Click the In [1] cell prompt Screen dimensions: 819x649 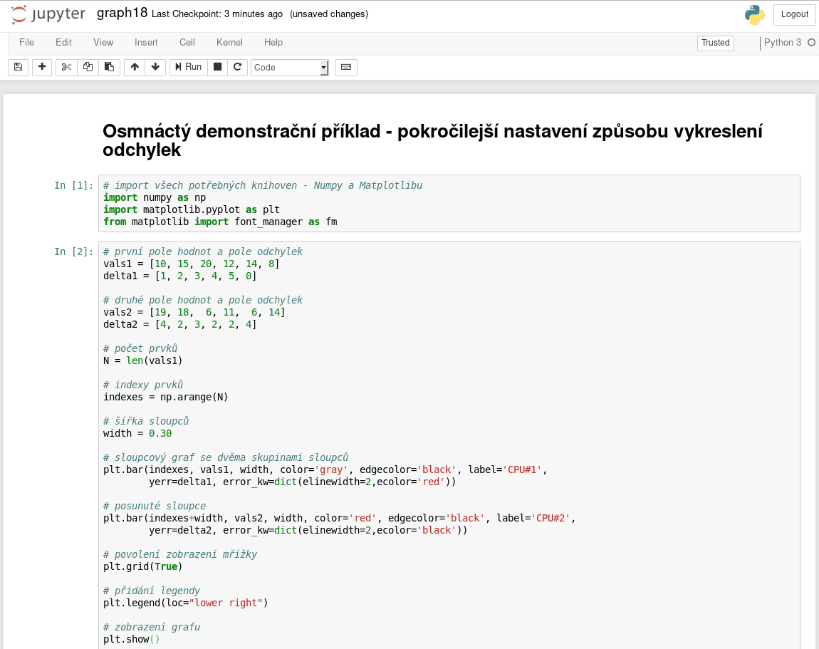pos(73,185)
